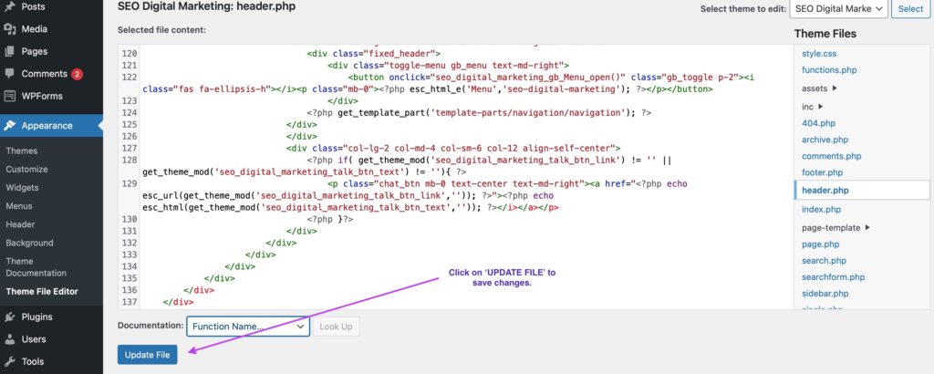This screenshot has width=934, height=374.
Task: Click the 'Theme Files' heading
Action: pyautogui.click(x=825, y=34)
